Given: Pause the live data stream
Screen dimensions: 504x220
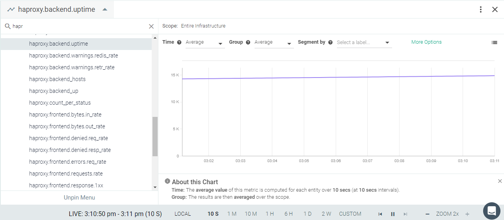Looking at the screenshot, I should point(393,214).
